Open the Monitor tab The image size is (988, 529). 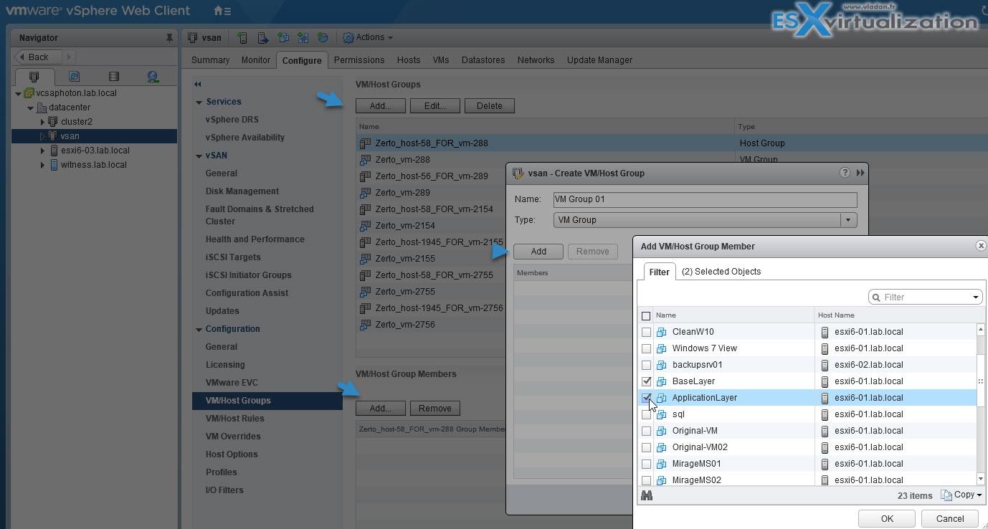pos(256,60)
